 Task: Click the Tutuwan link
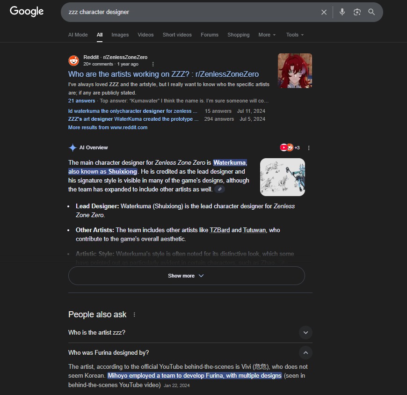pos(254,230)
